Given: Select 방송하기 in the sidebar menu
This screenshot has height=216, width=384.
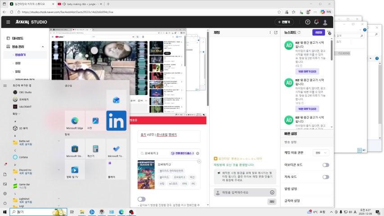Looking at the screenshot, I should click(x=20, y=54).
